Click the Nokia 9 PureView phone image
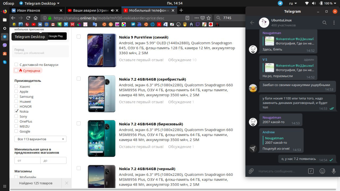Image resolution: width=340 pixels, height=191 pixels. click(102, 50)
